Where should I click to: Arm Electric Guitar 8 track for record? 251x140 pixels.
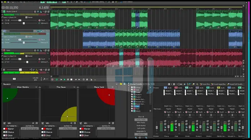[35, 11]
